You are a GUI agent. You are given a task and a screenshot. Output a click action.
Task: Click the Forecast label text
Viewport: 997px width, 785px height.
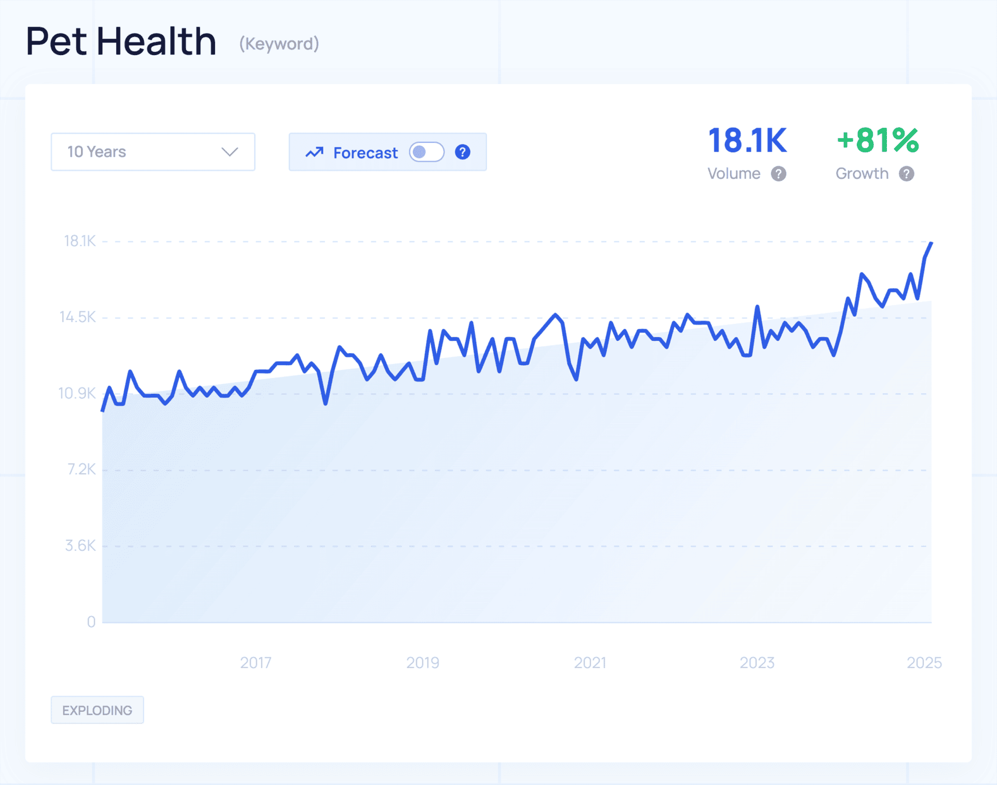pyautogui.click(x=365, y=153)
